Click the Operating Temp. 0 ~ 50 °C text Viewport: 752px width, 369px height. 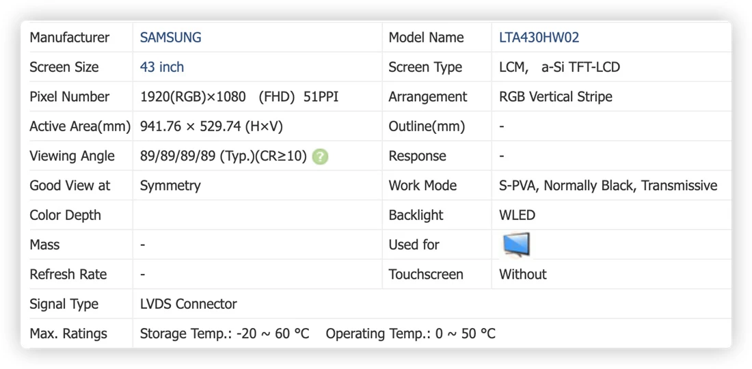pos(411,334)
